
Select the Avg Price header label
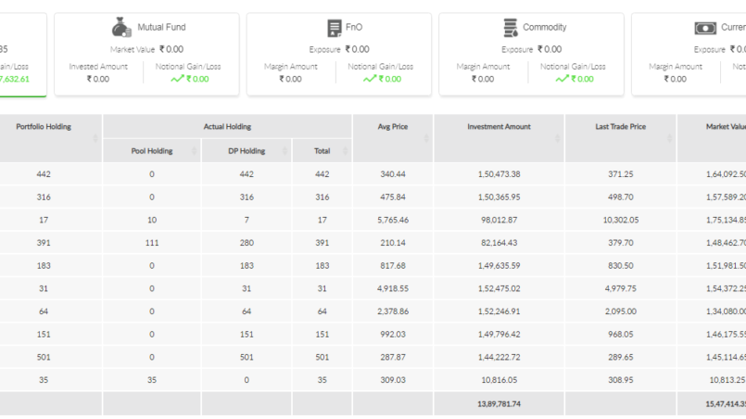tap(393, 127)
